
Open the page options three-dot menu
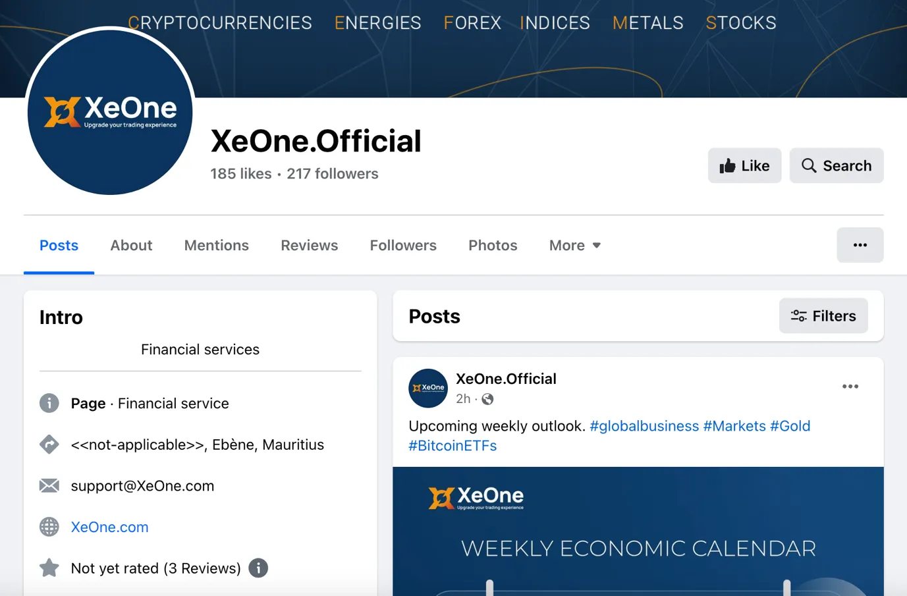click(860, 245)
